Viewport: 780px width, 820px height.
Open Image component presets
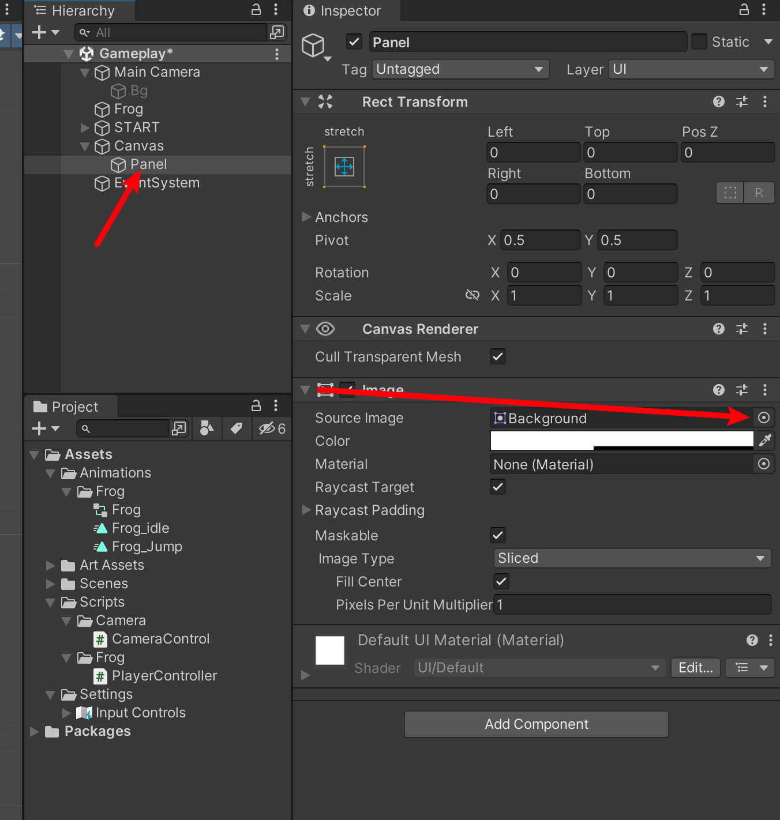tap(742, 390)
